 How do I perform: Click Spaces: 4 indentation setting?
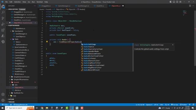(149, 105)
